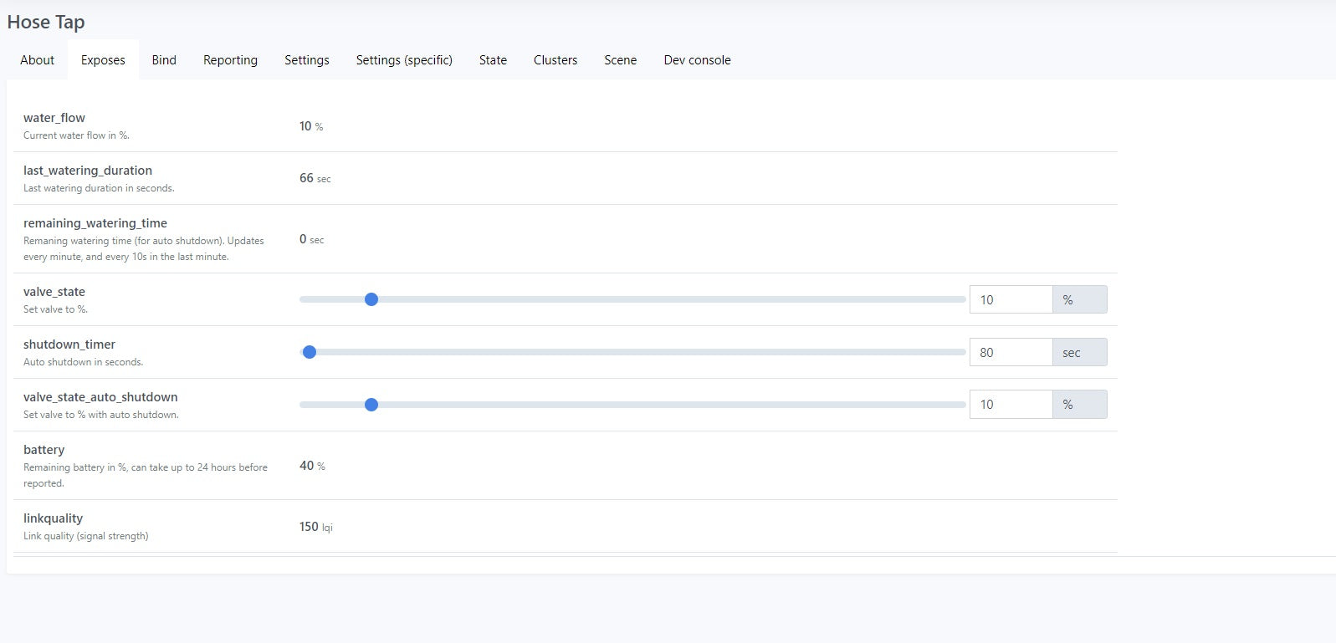The height and width of the screenshot is (643, 1336).
Task: Click the shutdown_timer seconds input field
Action: (x=1011, y=352)
